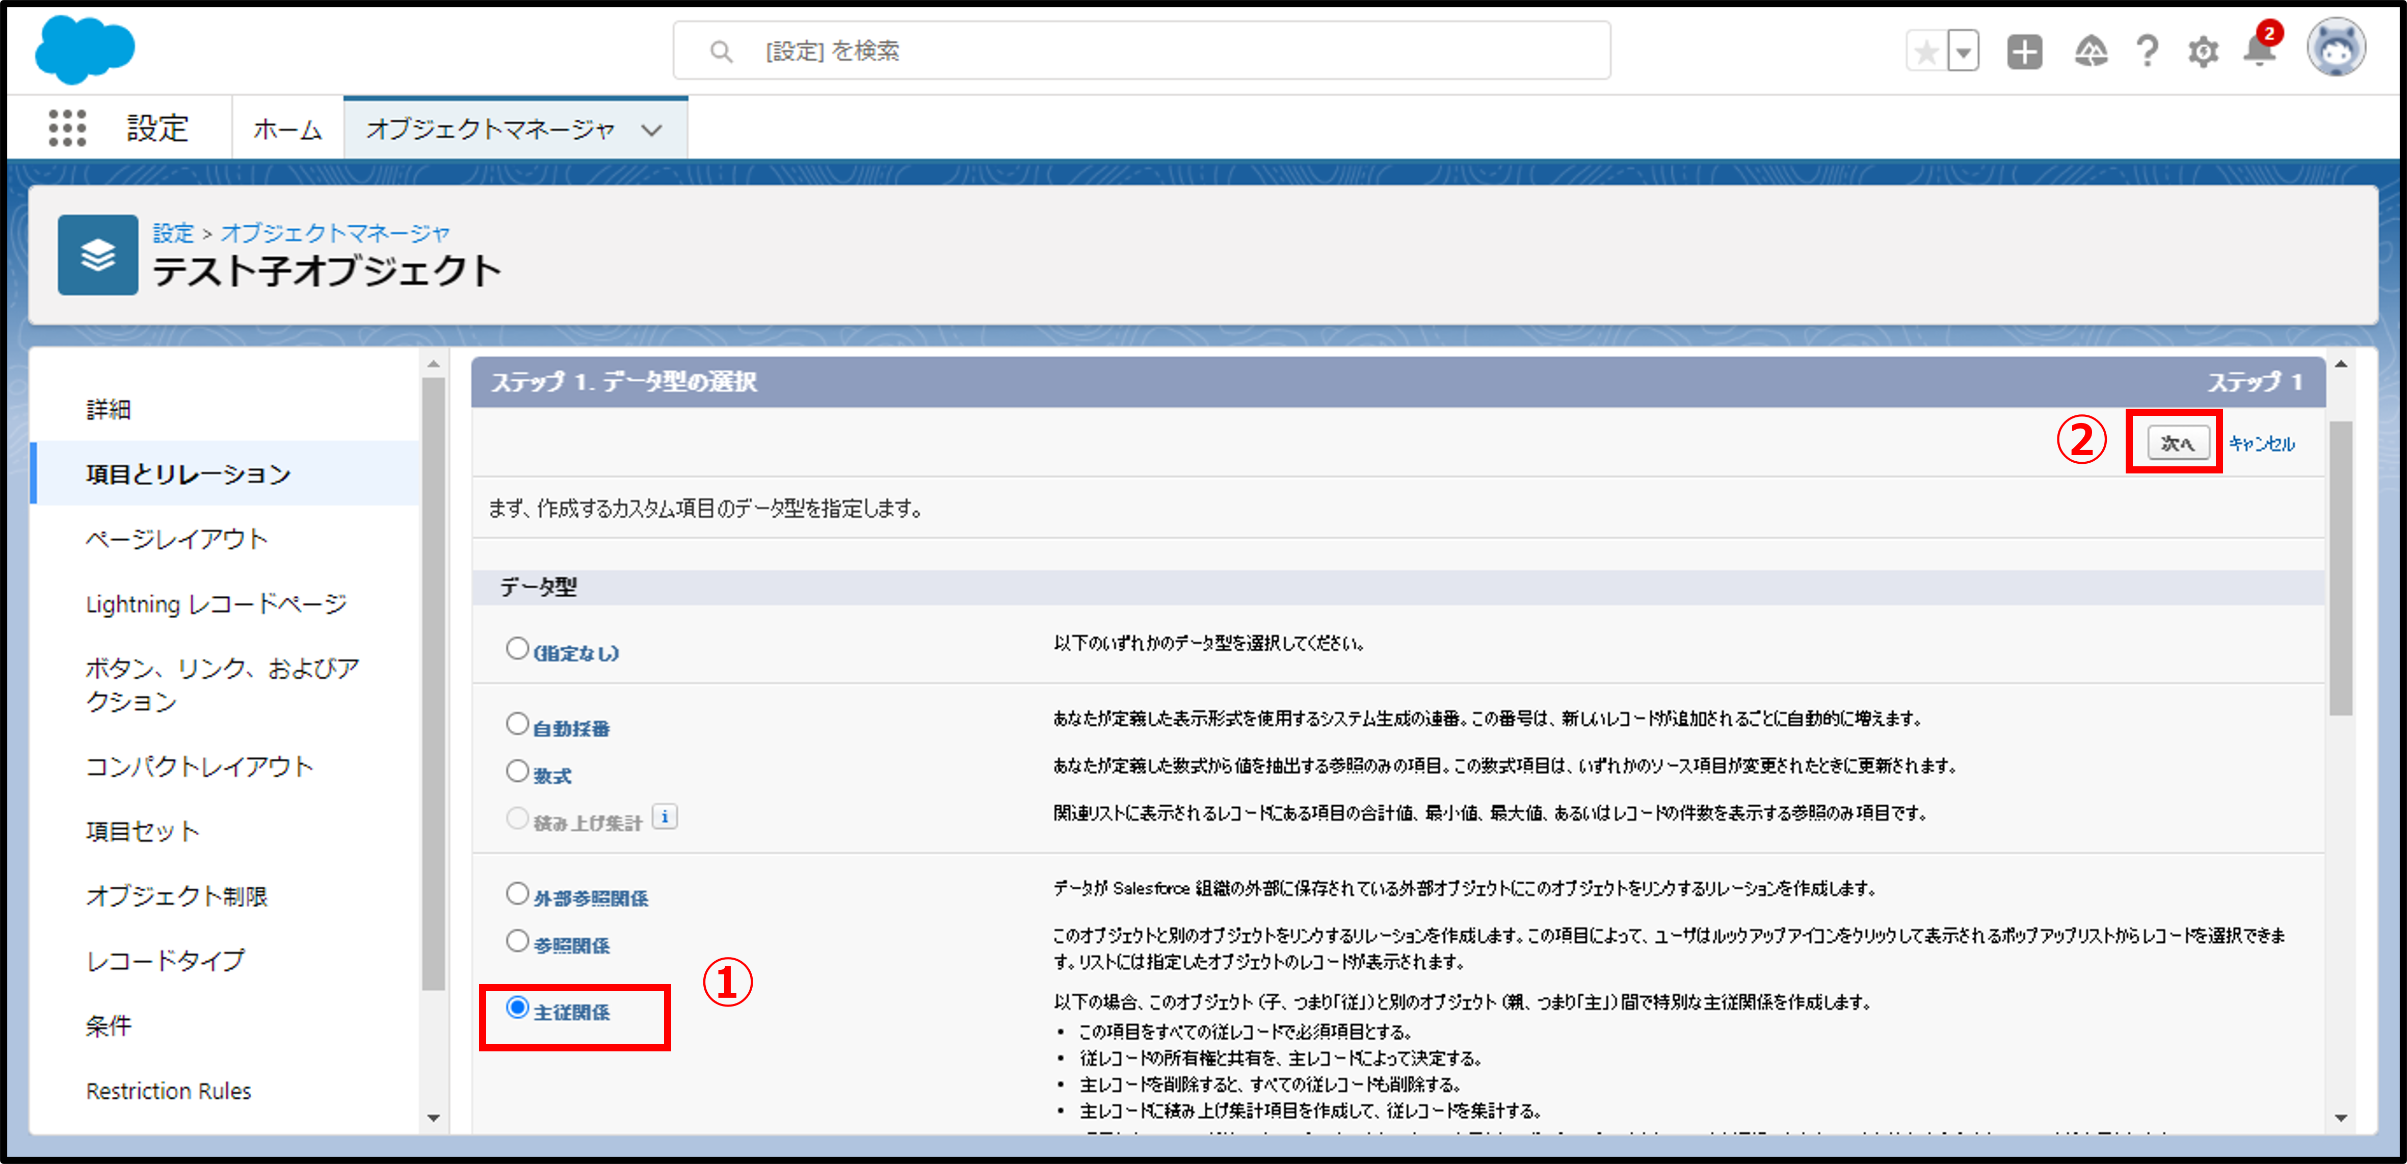The width and height of the screenshot is (2407, 1164).
Task: Select the 数式 data type radio
Action: (517, 771)
